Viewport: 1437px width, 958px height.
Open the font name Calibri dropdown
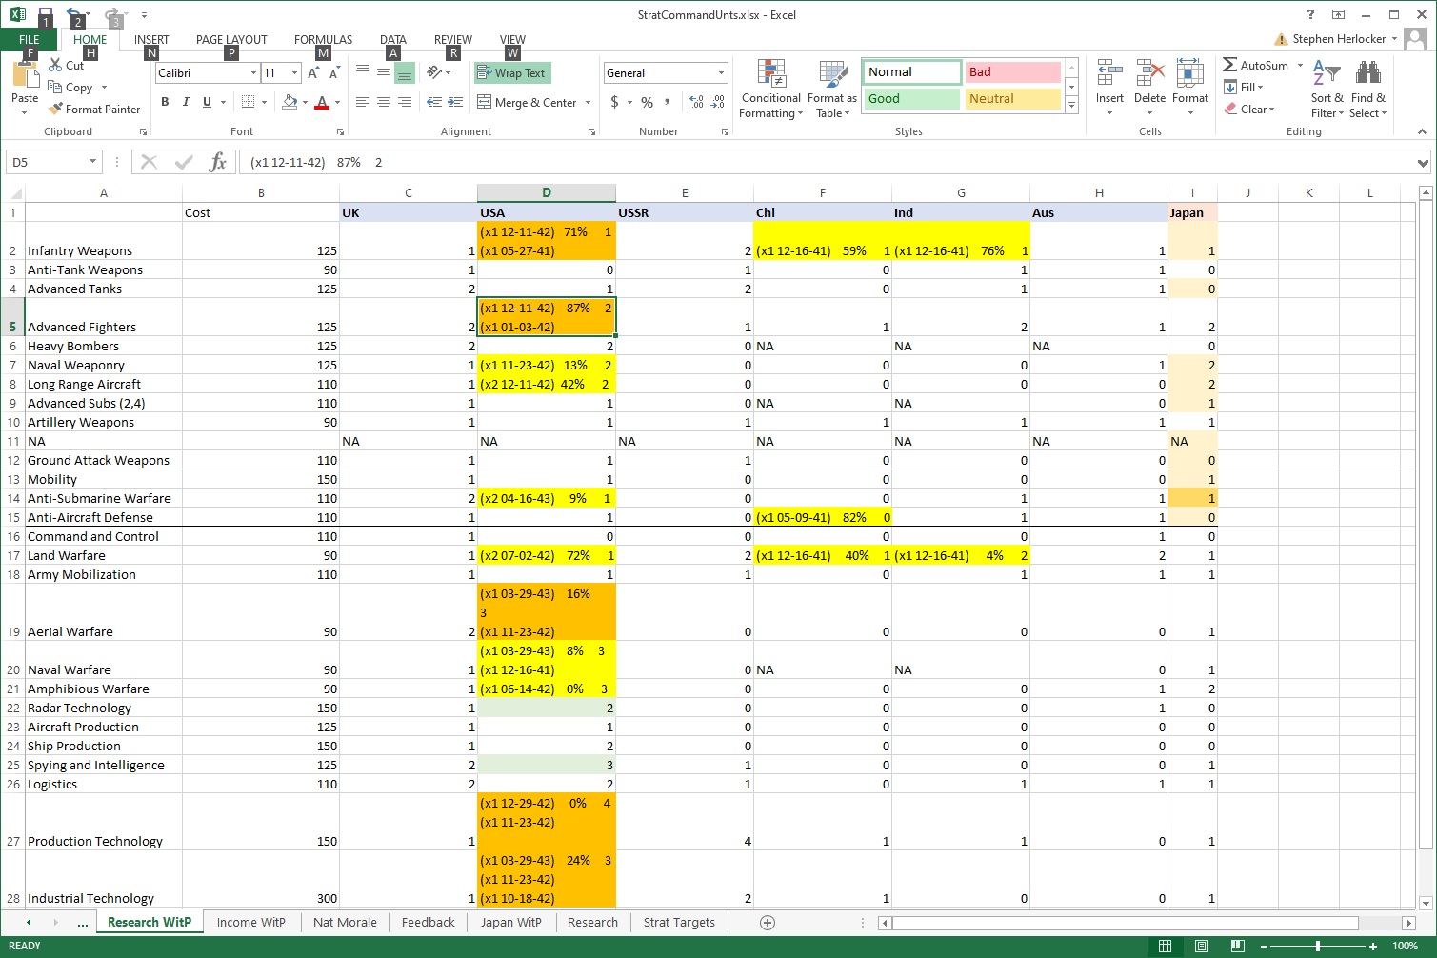[x=253, y=73]
